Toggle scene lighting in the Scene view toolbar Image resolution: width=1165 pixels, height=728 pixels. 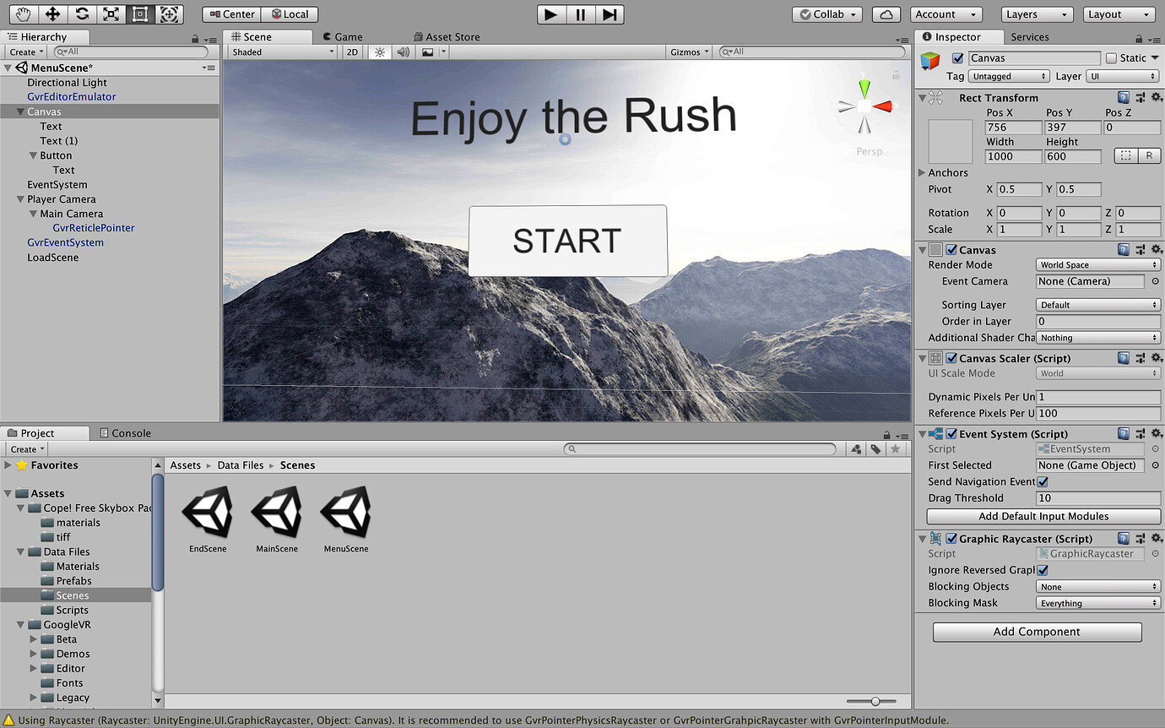point(379,52)
